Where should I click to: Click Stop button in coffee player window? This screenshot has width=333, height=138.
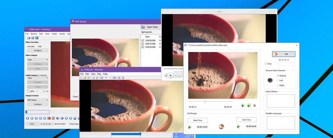coord(166,75)
